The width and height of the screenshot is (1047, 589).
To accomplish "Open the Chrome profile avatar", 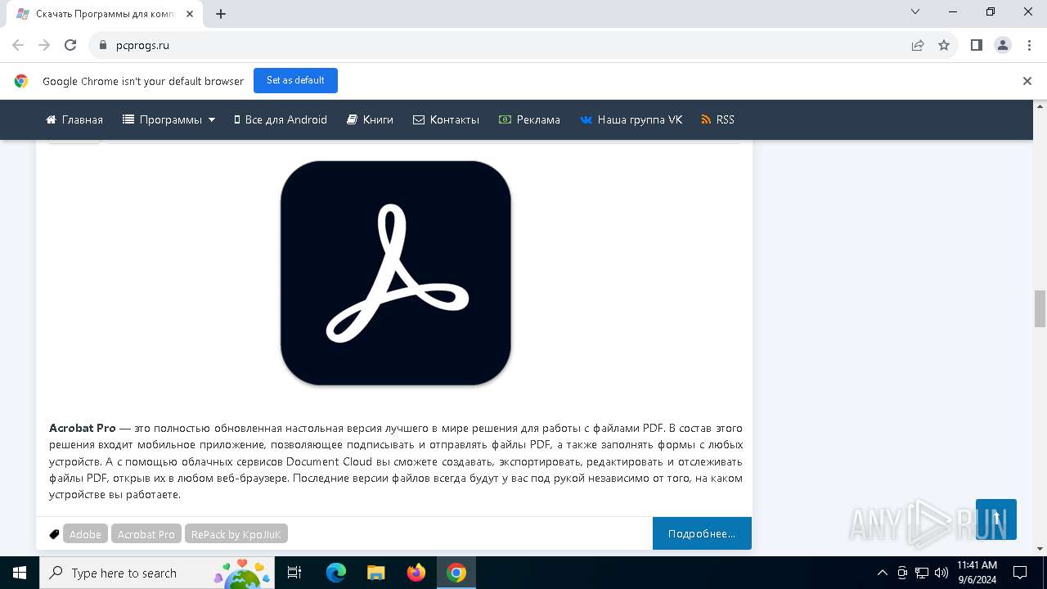I will [1003, 45].
